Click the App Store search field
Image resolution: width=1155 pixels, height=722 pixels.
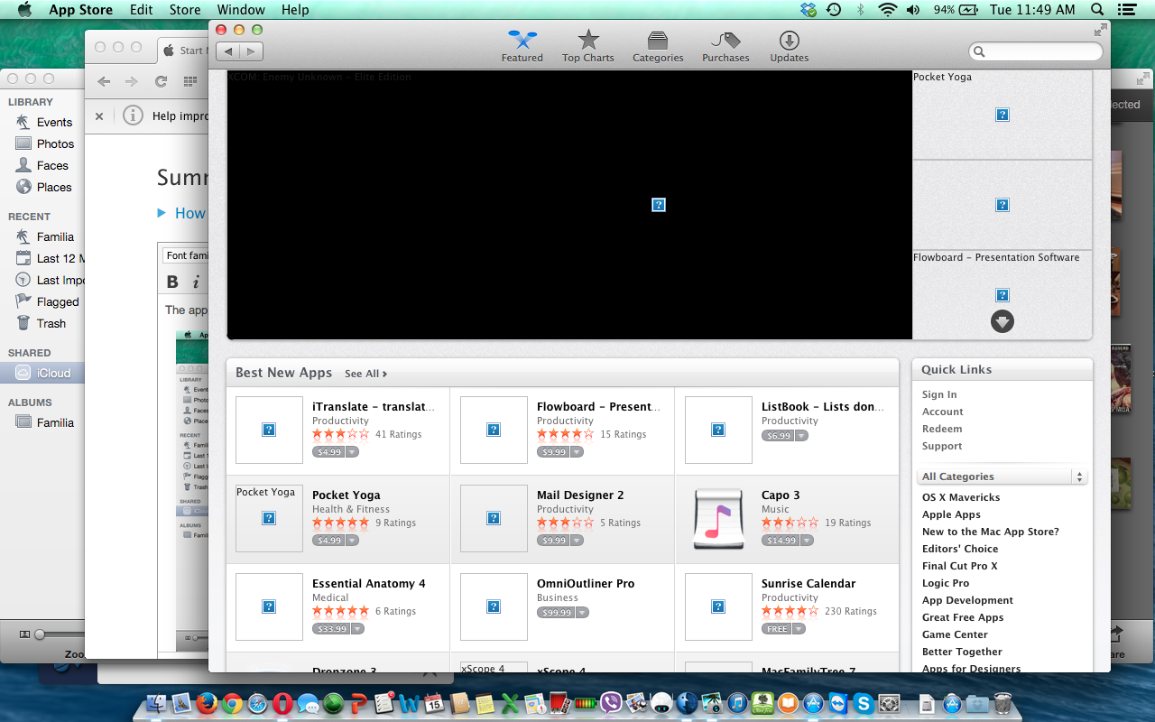click(1035, 51)
